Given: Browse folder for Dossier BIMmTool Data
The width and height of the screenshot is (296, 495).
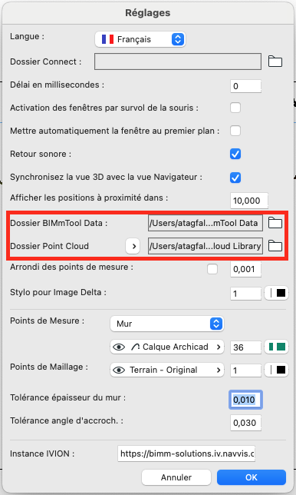Looking at the screenshot, I should [x=275, y=223].
